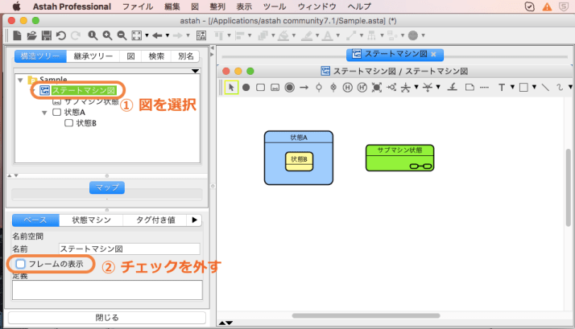The height and width of the screenshot is (329, 575).
Task: Pick the initial pseudostate tool
Action: pyautogui.click(x=246, y=87)
